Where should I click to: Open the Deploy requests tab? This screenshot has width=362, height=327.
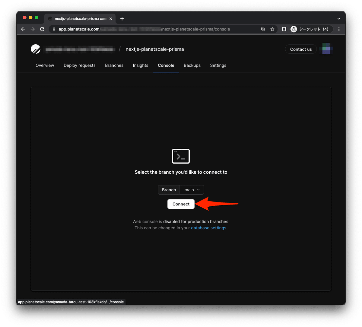coord(80,65)
